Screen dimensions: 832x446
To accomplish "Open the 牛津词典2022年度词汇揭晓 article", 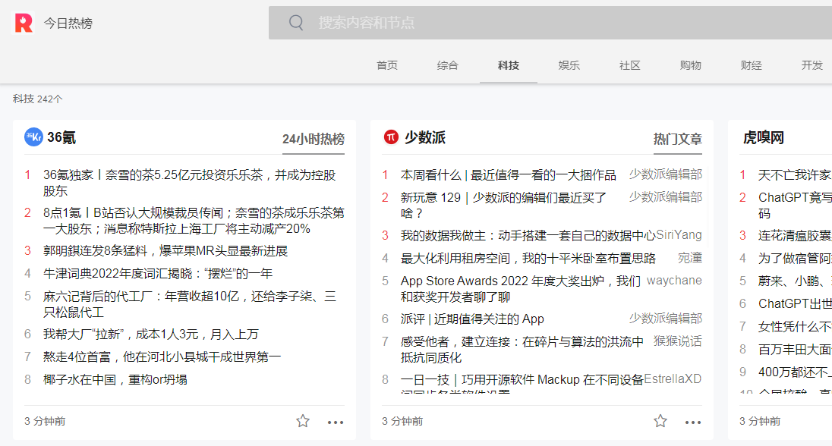I will [158, 273].
